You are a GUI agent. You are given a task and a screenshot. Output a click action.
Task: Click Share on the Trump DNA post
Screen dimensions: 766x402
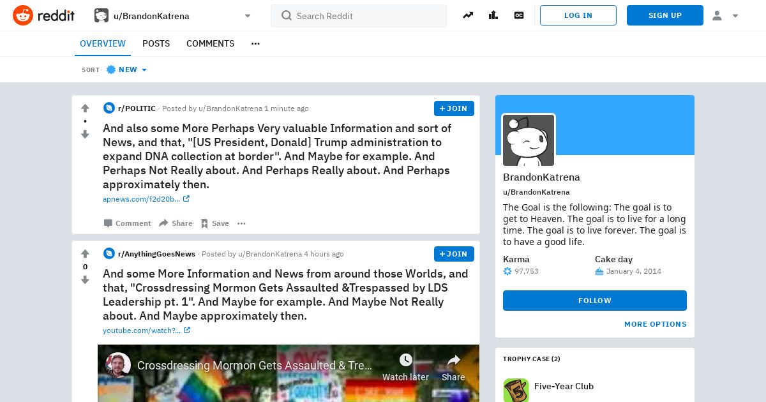(176, 223)
